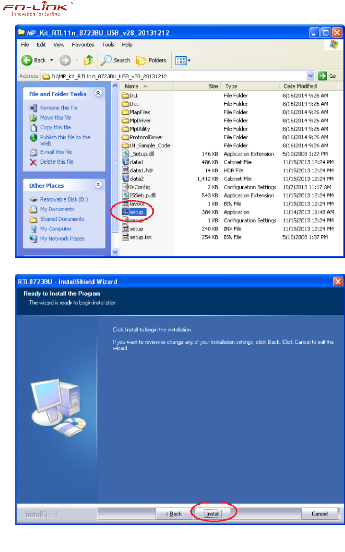345x552 pixels.
Task: Toggle Folders pane button
Action: pos(151,60)
